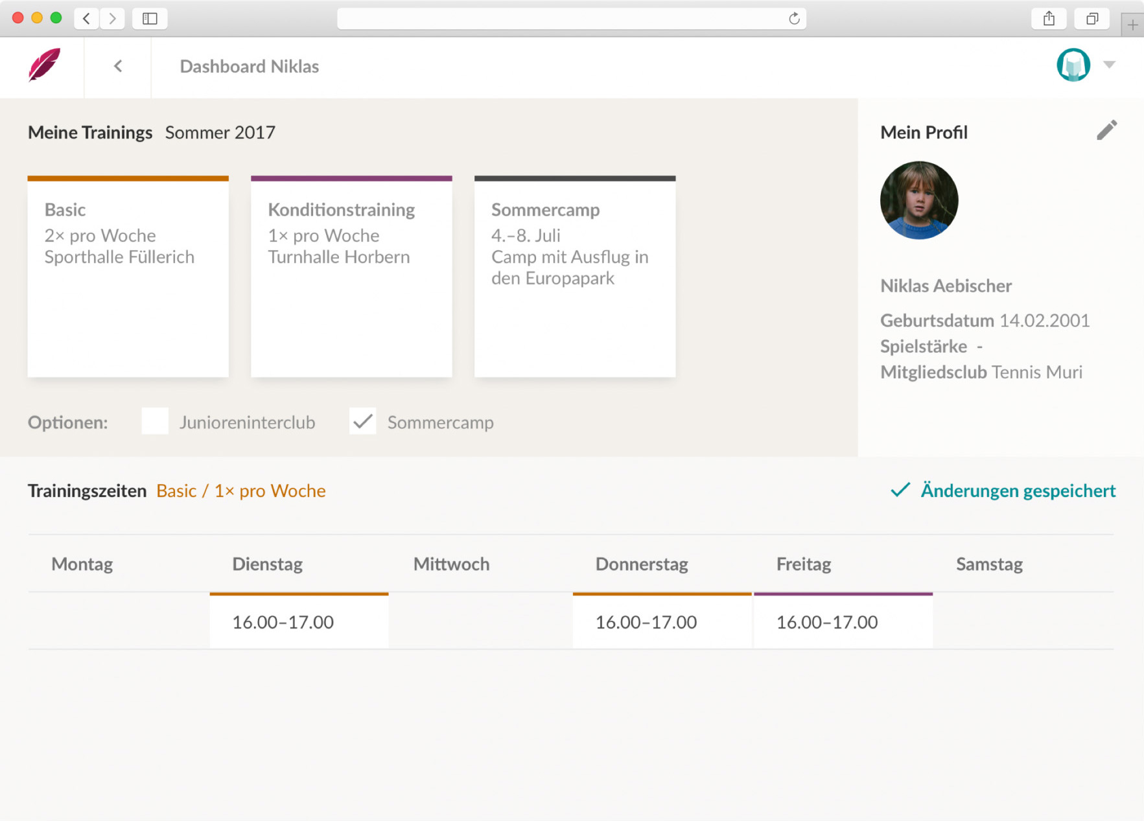Expand the account dropdown arrow
The image size is (1144, 821).
pos(1109,65)
